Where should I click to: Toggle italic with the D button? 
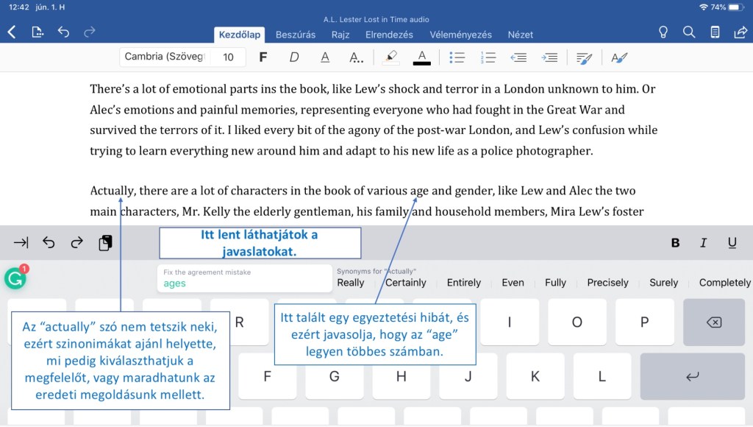click(x=294, y=57)
